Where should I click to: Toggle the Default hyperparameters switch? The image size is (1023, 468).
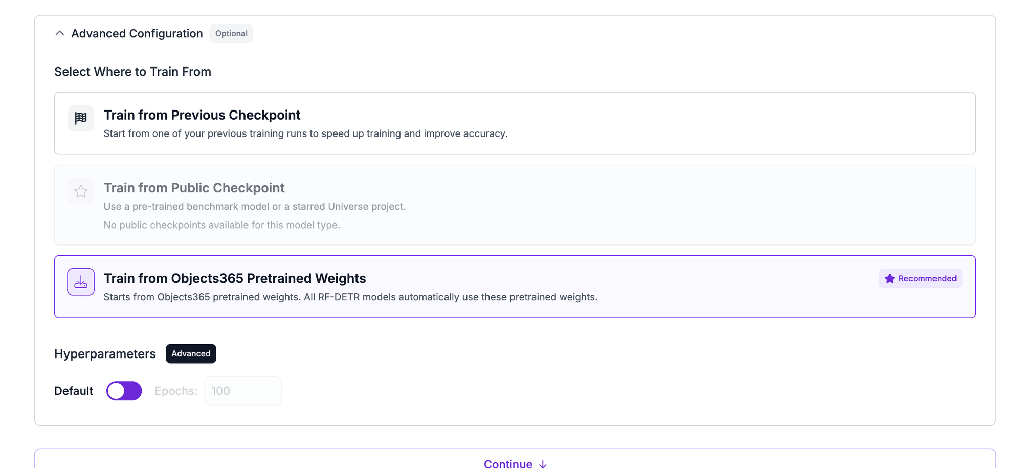[x=124, y=391]
